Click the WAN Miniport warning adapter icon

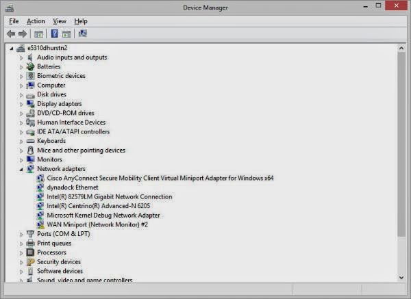pos(40,224)
